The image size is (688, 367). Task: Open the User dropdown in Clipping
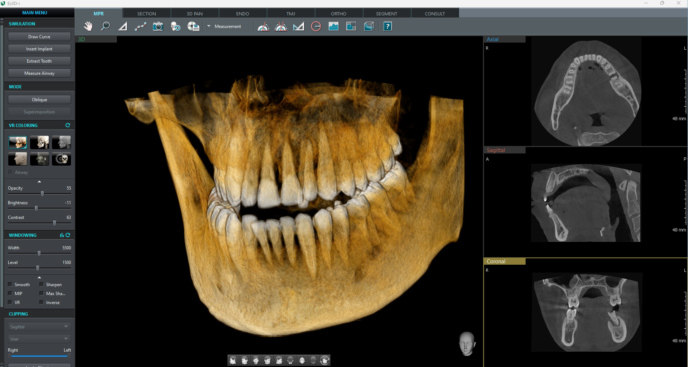click(39, 339)
